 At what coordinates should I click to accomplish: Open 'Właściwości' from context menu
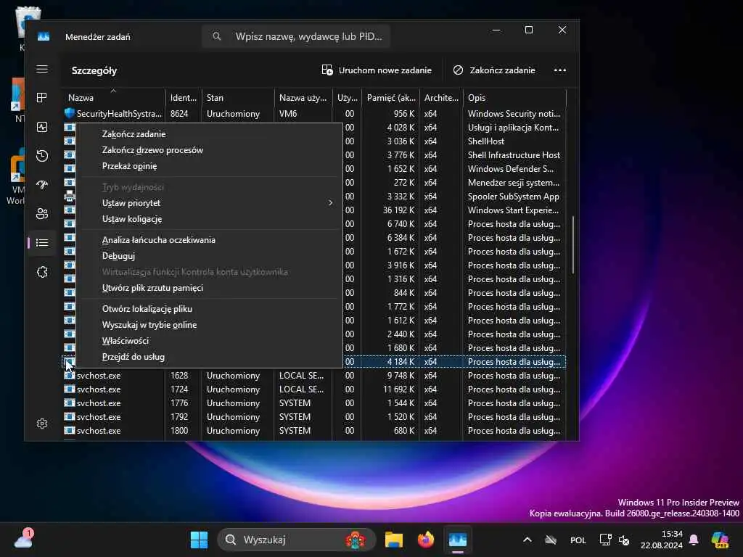point(209,341)
